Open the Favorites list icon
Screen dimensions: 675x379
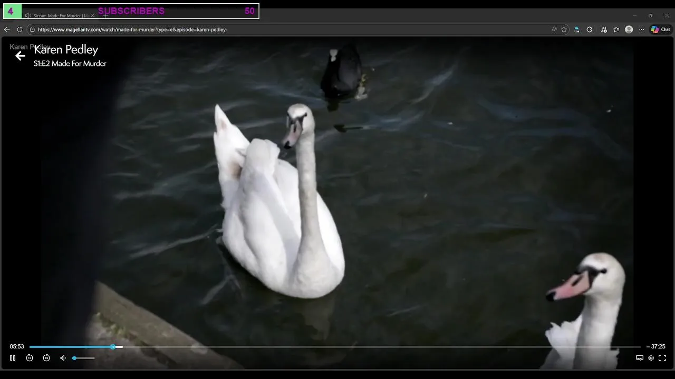[x=616, y=29]
